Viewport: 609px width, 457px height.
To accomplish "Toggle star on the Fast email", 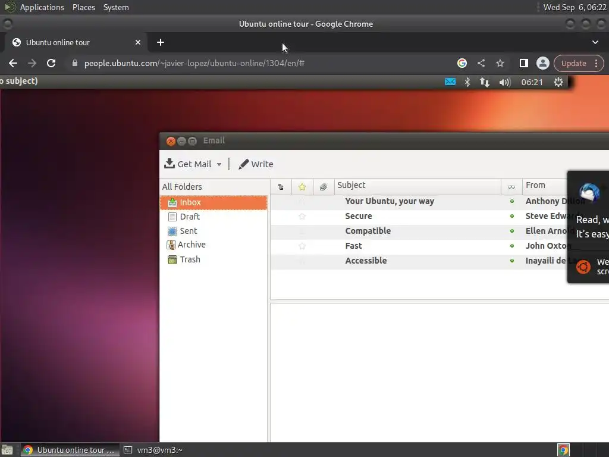I will point(302,246).
